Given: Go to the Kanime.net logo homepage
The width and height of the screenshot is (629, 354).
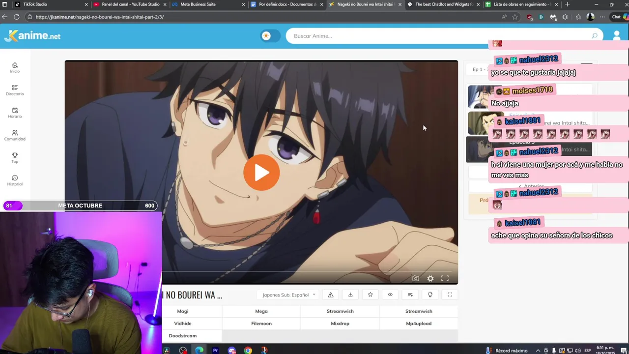Looking at the screenshot, I should [32, 36].
